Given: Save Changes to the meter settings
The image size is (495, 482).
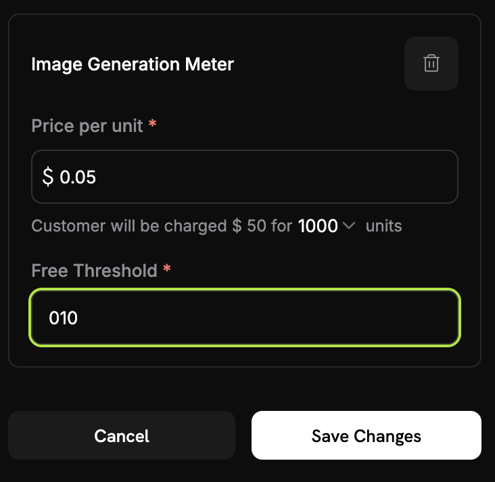Looking at the screenshot, I should [x=367, y=435].
